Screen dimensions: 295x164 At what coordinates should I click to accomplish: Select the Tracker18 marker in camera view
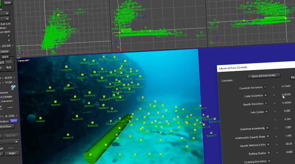75,97
